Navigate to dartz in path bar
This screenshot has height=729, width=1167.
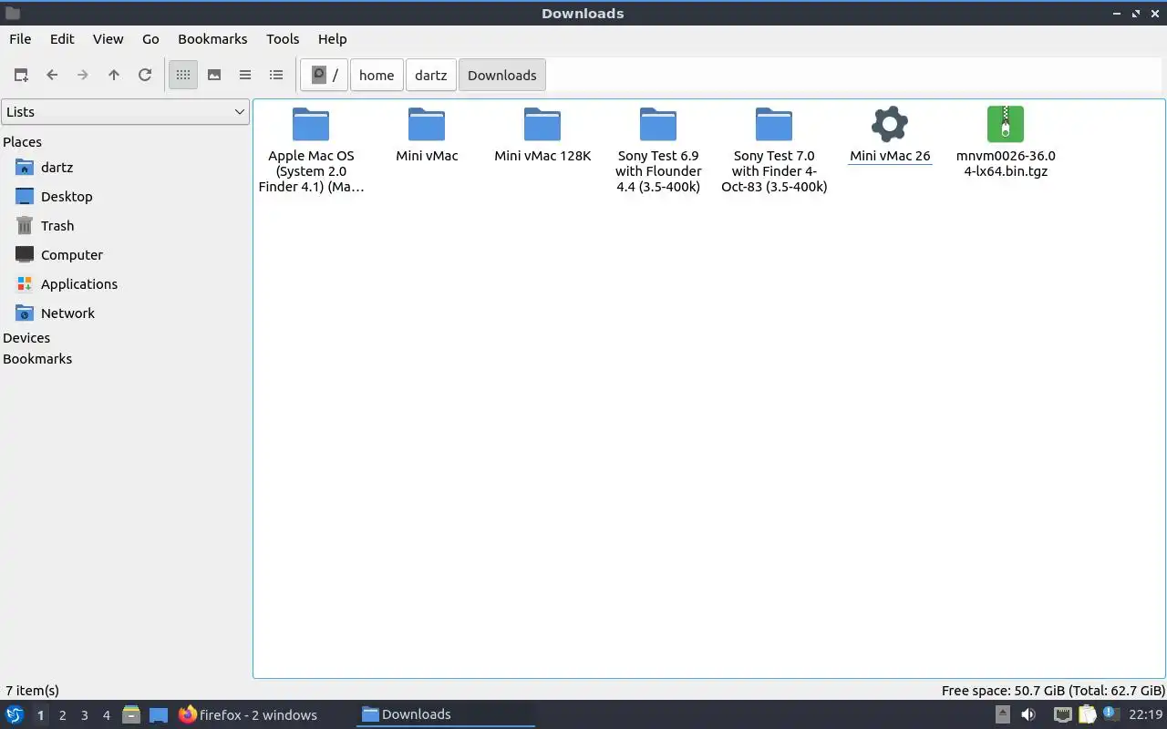[430, 76]
